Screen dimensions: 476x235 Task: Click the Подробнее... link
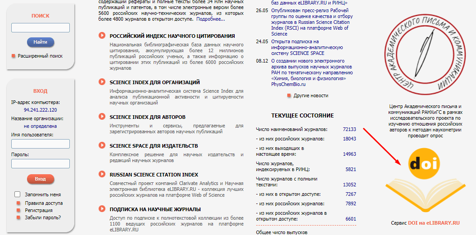point(211,19)
